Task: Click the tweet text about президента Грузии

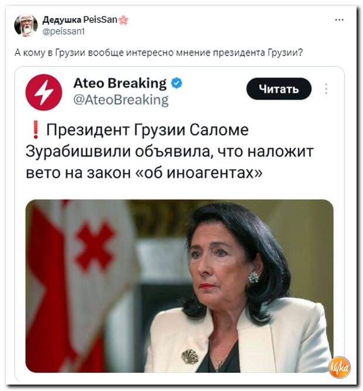Action: [159, 53]
